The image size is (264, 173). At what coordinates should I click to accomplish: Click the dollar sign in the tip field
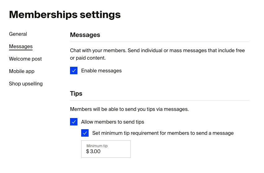[x=88, y=152]
